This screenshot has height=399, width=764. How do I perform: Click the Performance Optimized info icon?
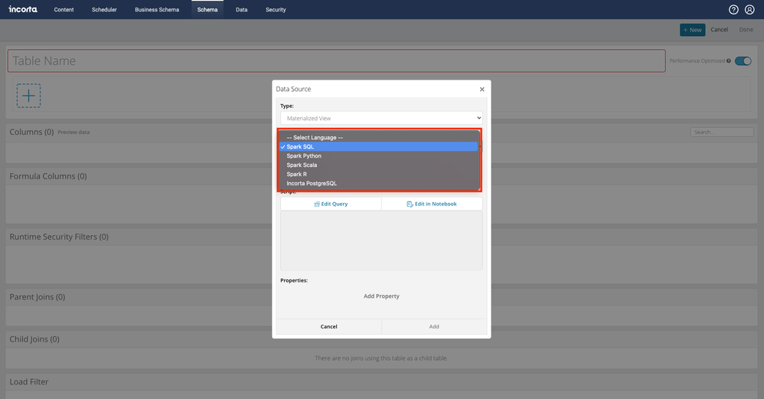(x=729, y=61)
